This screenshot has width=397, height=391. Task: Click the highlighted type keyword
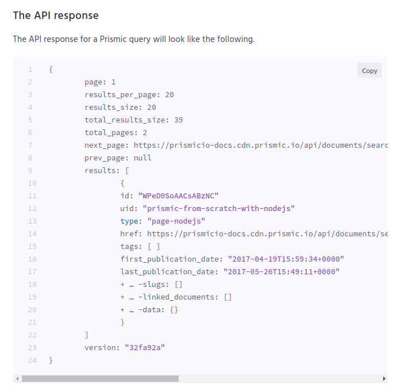129,221
